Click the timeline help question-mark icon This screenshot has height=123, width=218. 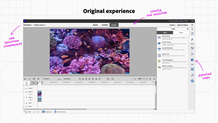(x=154, y=79)
